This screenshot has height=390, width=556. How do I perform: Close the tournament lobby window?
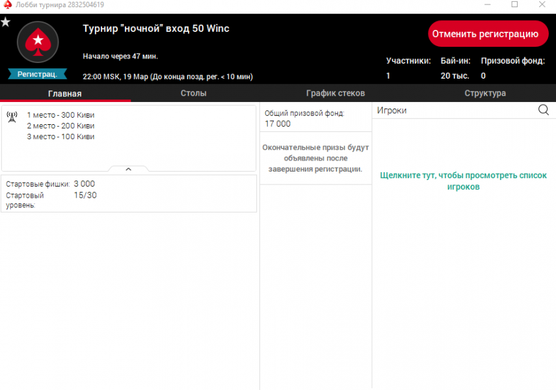coord(541,5)
